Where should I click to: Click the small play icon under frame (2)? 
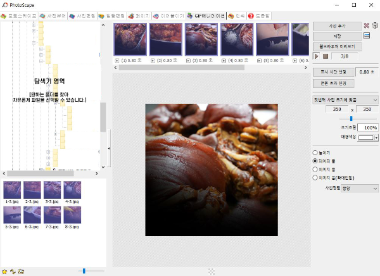(153, 61)
